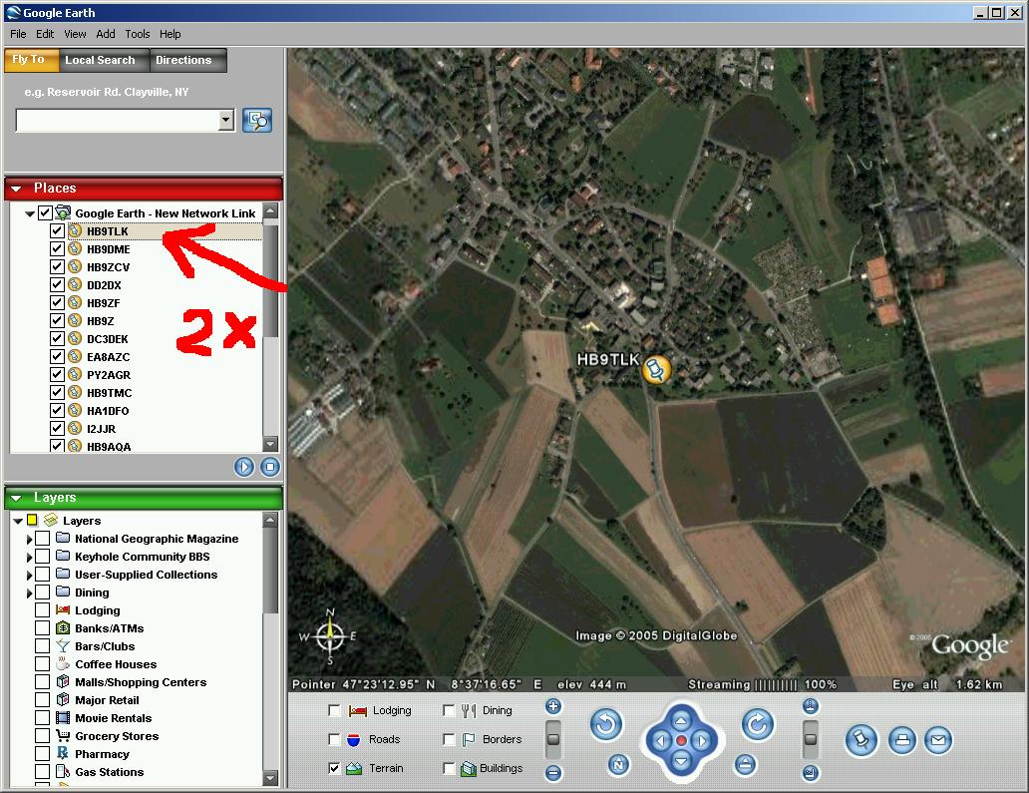Click the print button
Viewport: 1029px width, 793px height.
tap(902, 740)
